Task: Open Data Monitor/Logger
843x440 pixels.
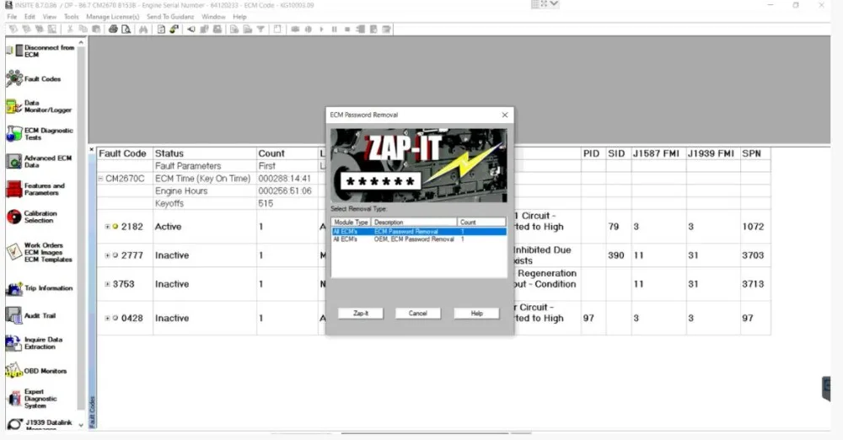Action: [x=39, y=106]
